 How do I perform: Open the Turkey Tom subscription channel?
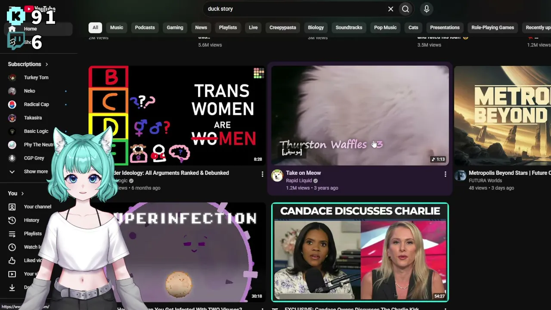(x=36, y=77)
